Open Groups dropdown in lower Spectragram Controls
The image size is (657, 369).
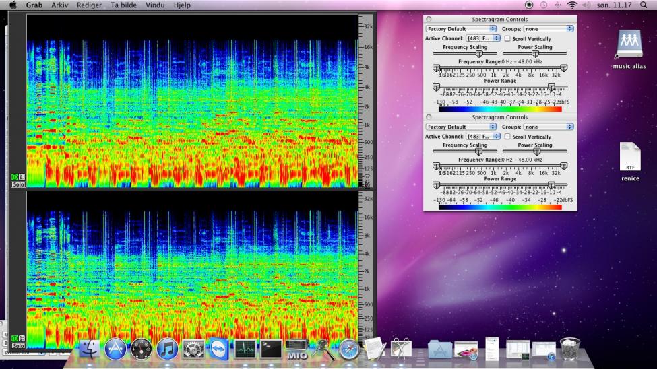click(549, 127)
